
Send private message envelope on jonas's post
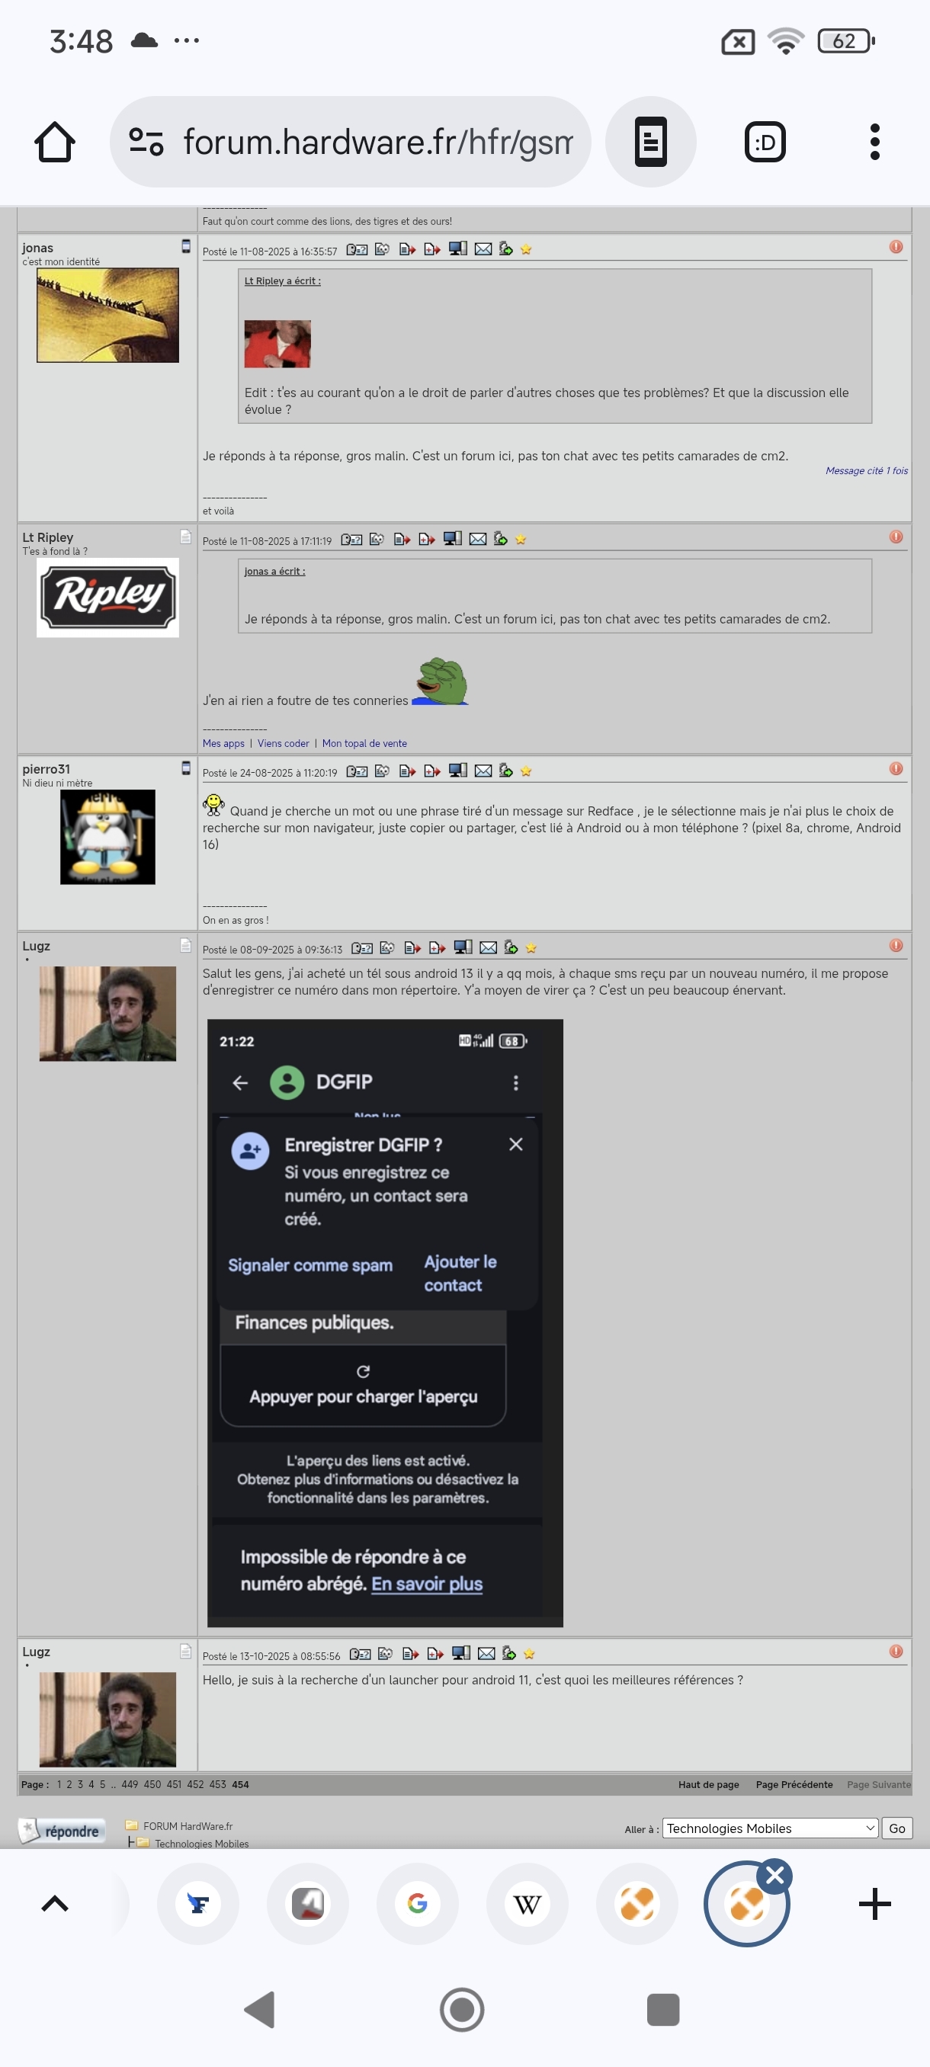[x=483, y=249]
